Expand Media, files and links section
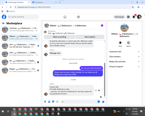The image size is (145, 116). (x=124, y=61)
